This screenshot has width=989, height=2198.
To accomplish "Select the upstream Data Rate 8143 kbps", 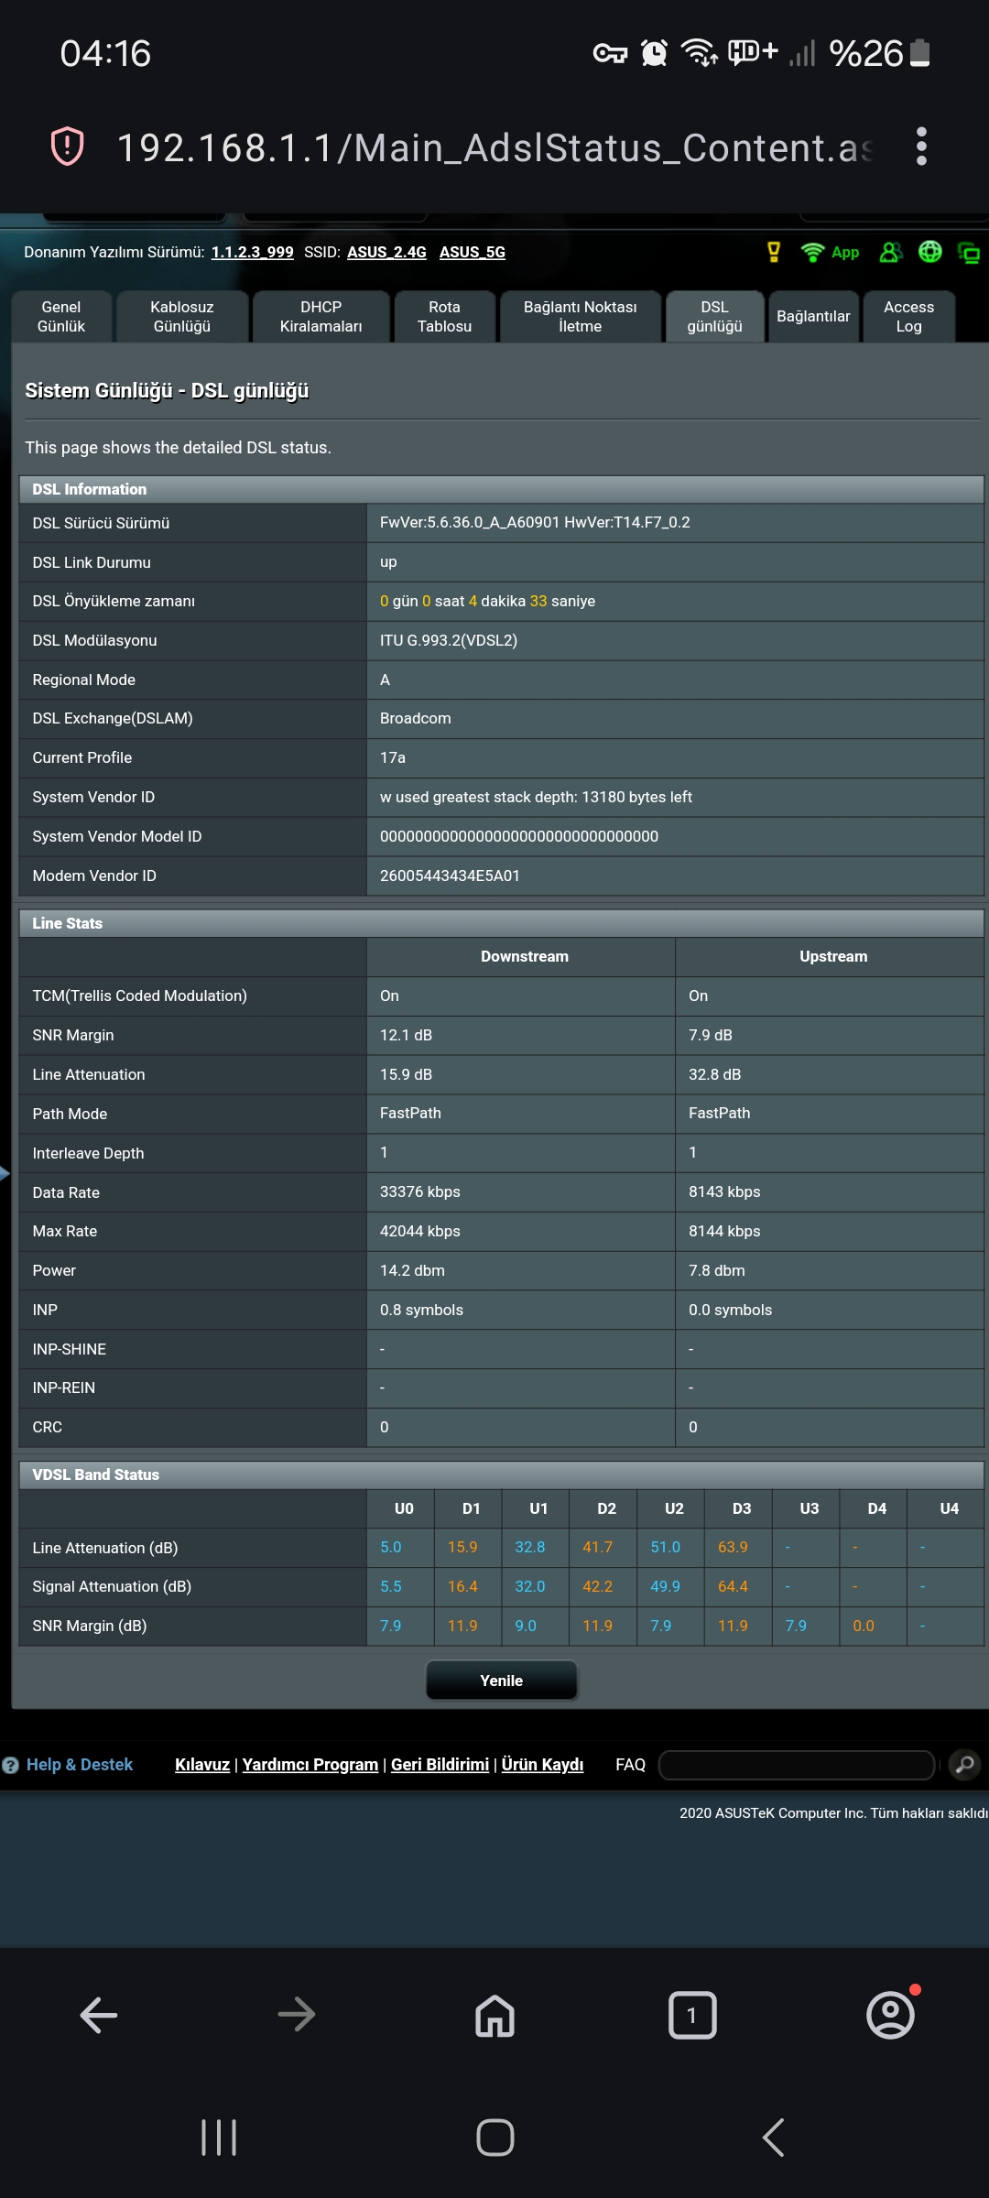I will pyautogui.click(x=725, y=1192).
